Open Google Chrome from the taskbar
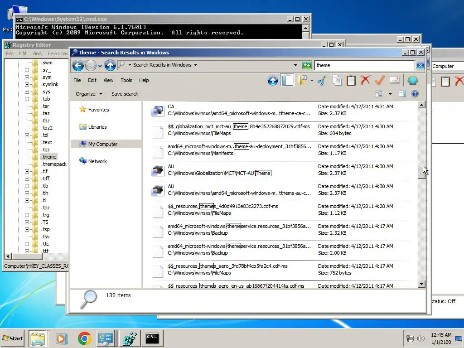The height and width of the screenshot is (348, 464). (x=84, y=338)
